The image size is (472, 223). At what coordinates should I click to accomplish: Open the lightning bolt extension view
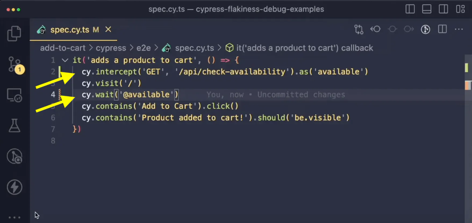point(14,187)
